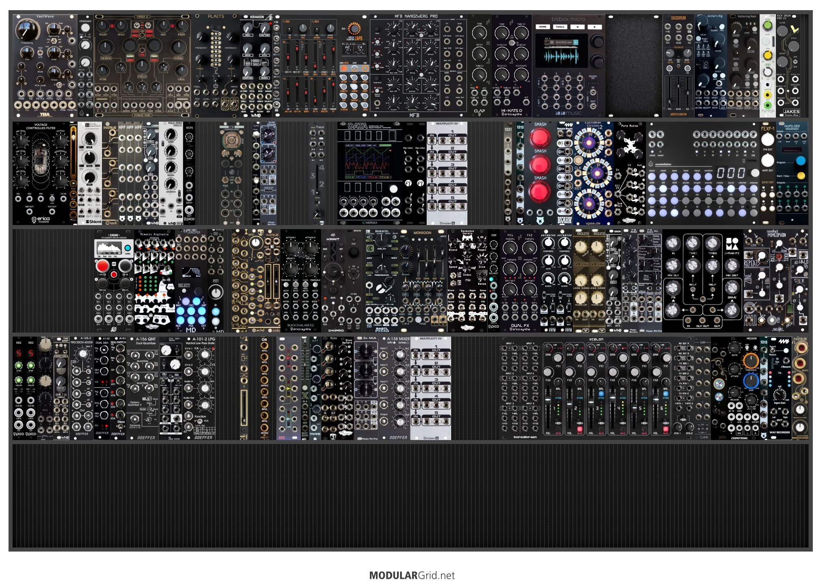Viewport: 825px width, 584px height.
Task: Click the orange data knob on ZAPS
Action: [354, 29]
